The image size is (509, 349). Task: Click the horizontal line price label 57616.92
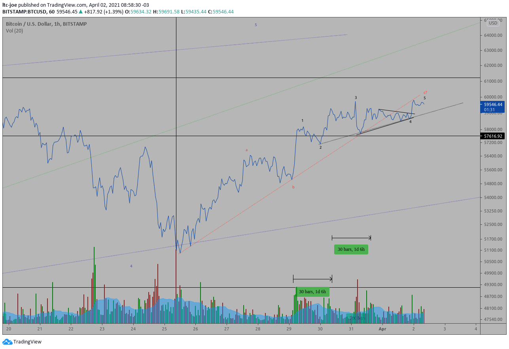[x=492, y=136]
